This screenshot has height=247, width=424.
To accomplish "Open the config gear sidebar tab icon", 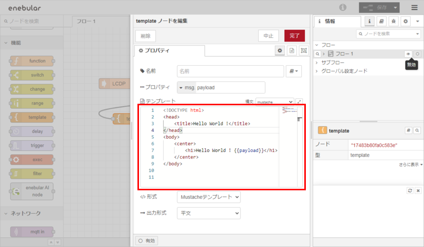I will (x=405, y=21).
